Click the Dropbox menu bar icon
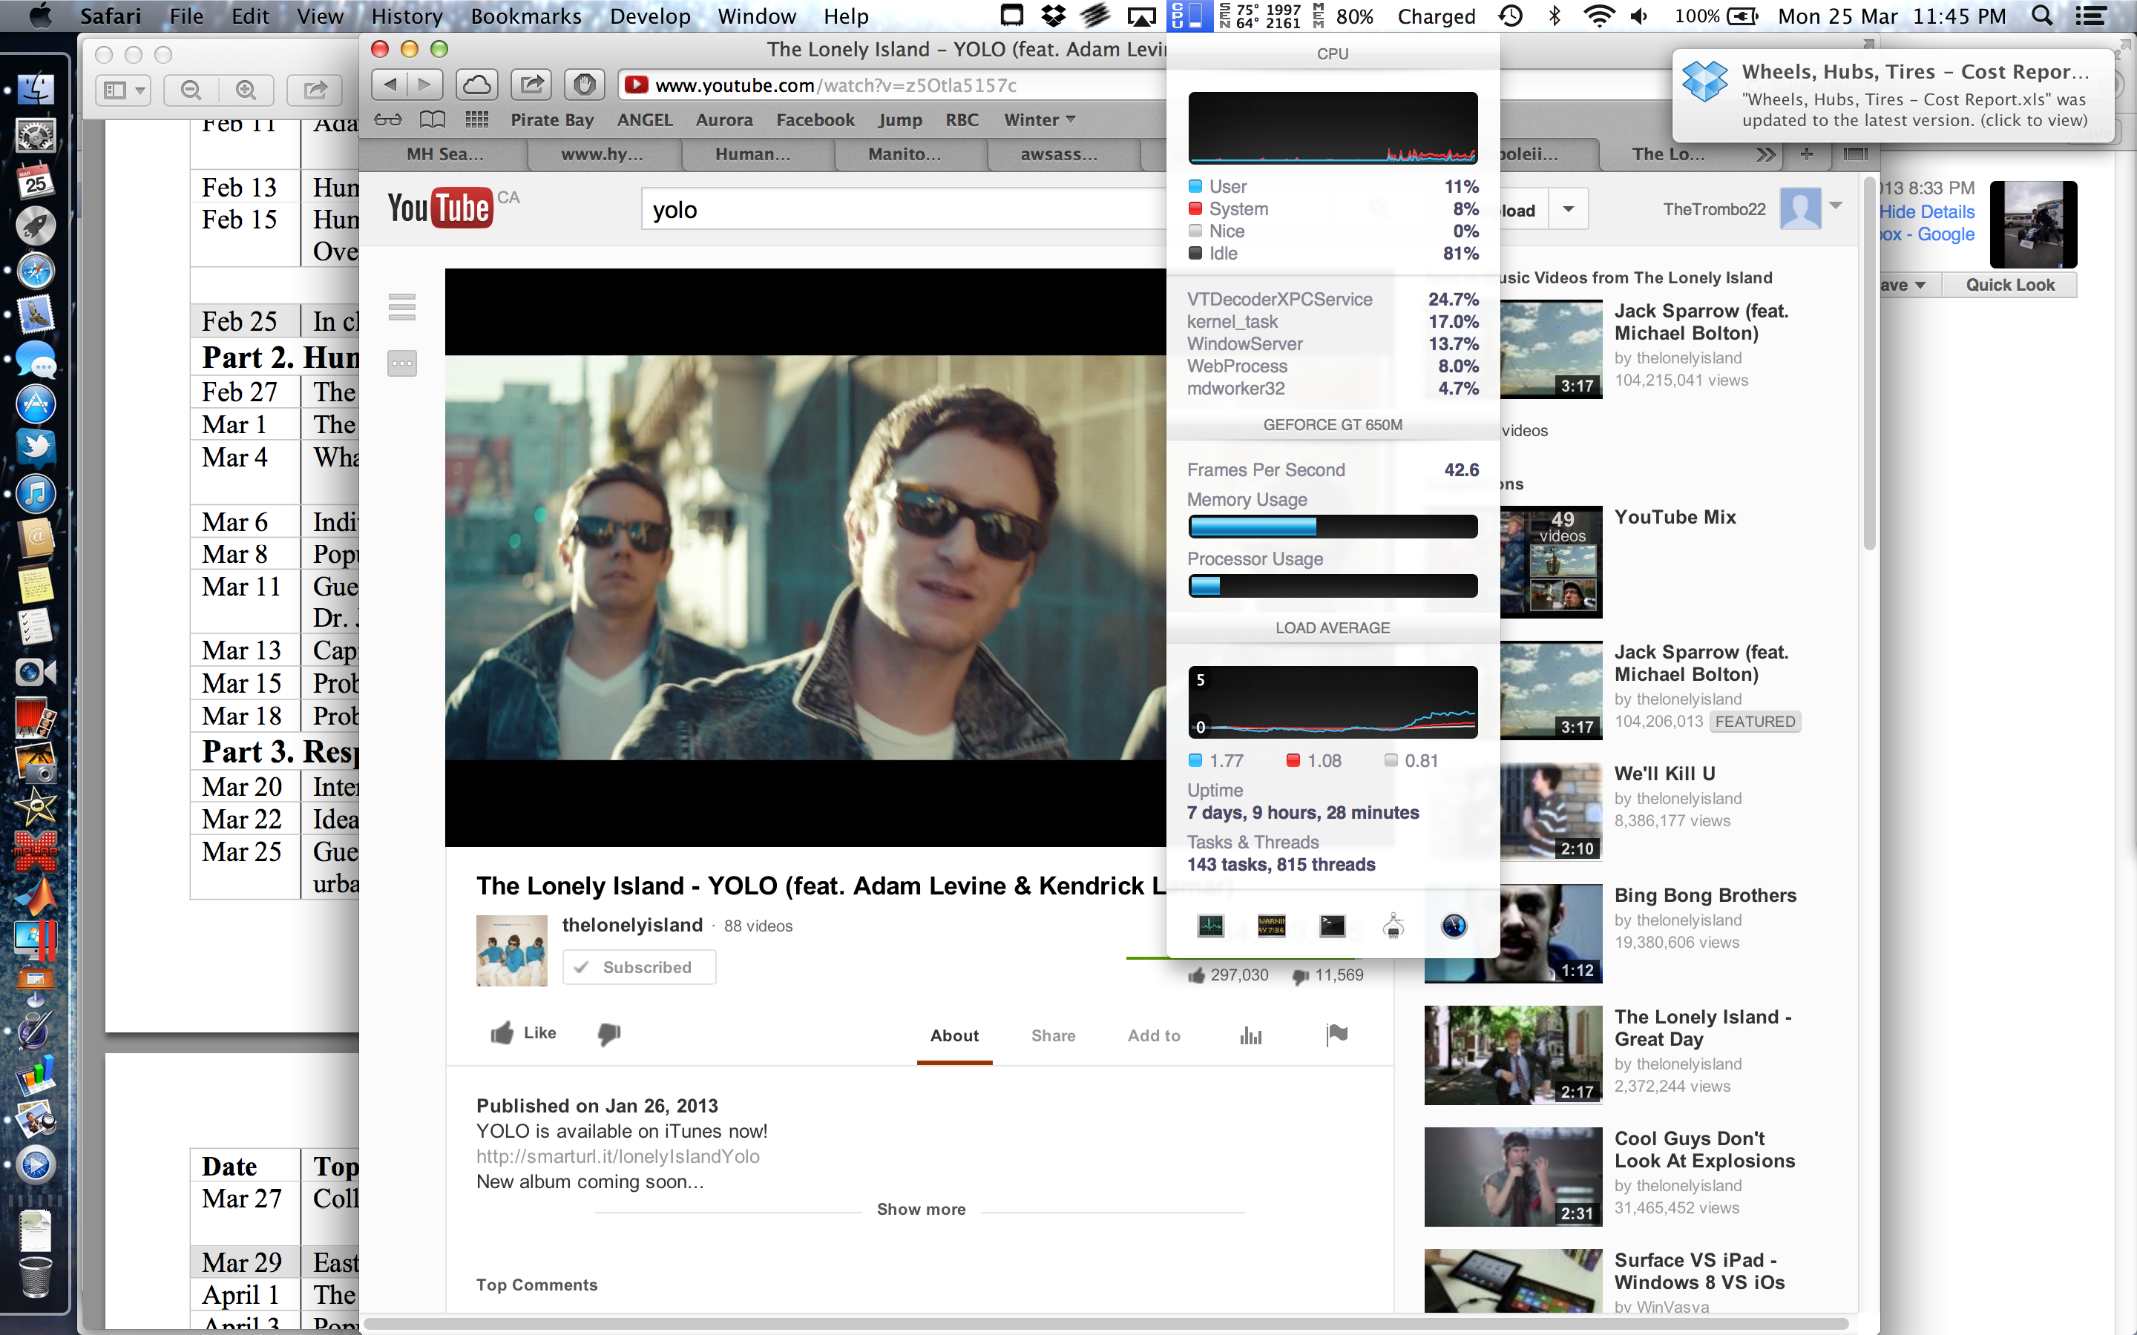Screen dimensions: 2137x1335 (x=1053, y=16)
